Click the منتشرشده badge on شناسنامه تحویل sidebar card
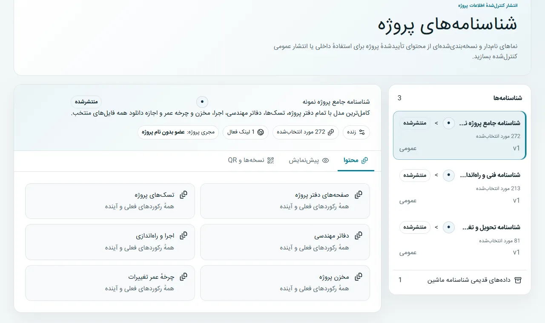This screenshot has height=323, width=545. click(x=415, y=227)
